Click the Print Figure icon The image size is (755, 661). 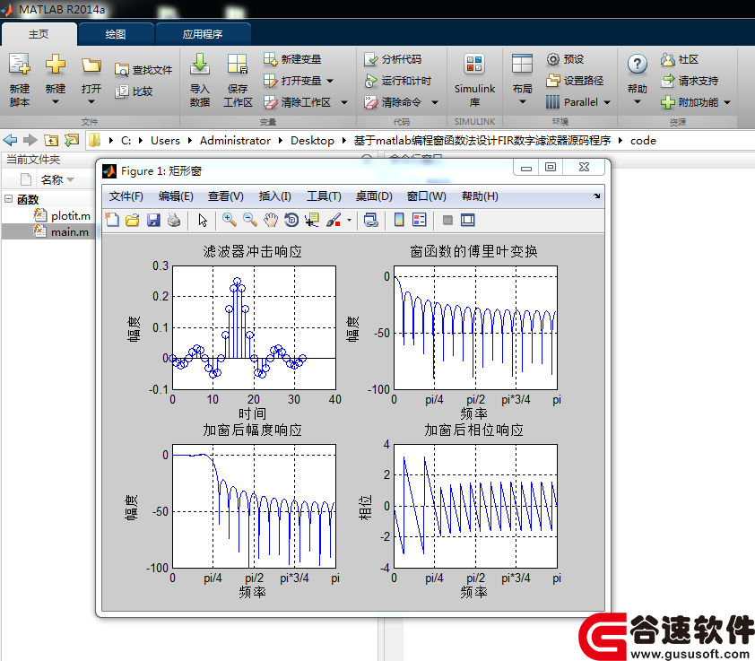pyautogui.click(x=174, y=220)
